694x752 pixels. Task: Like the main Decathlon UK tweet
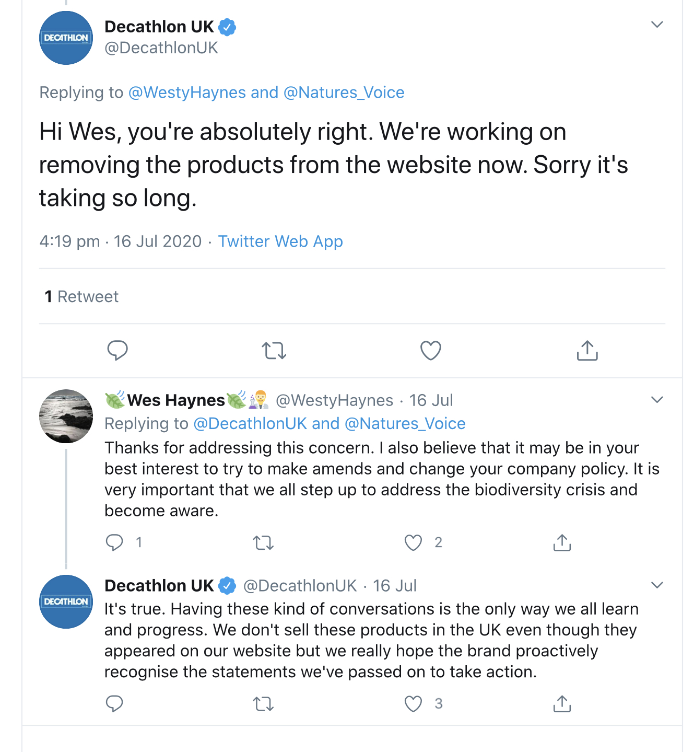tap(431, 351)
